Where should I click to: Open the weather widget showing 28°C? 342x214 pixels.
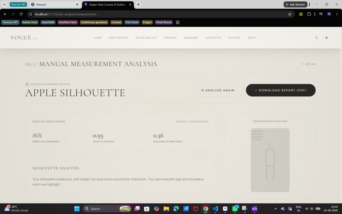17,208
